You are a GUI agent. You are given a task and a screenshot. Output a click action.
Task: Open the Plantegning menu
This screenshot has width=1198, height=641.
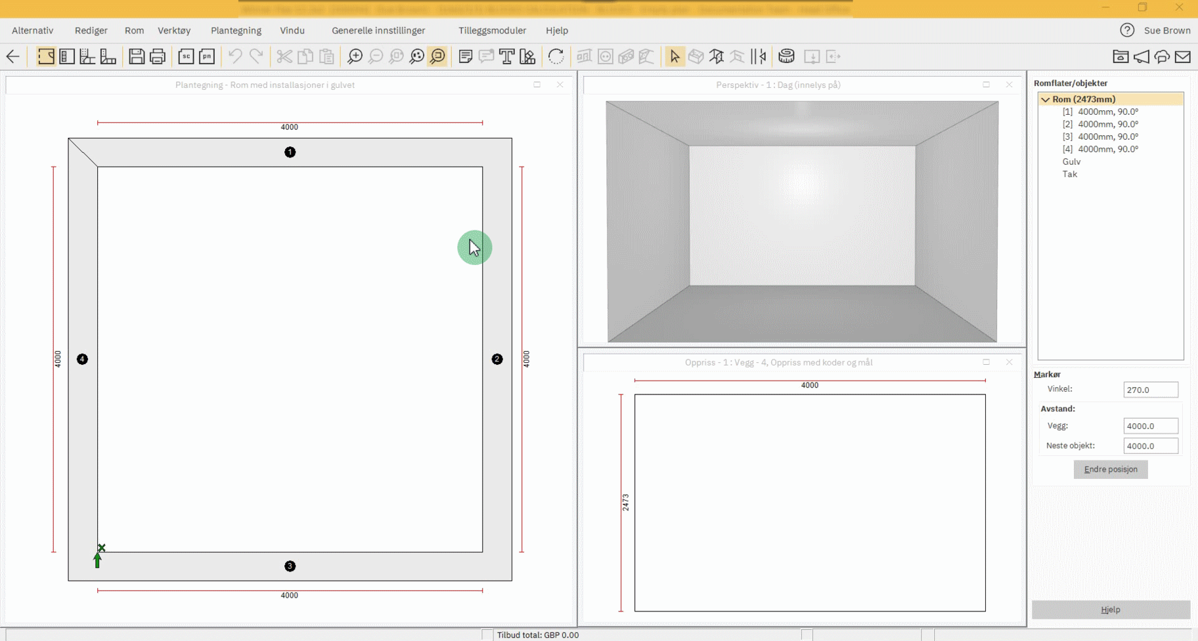point(236,30)
